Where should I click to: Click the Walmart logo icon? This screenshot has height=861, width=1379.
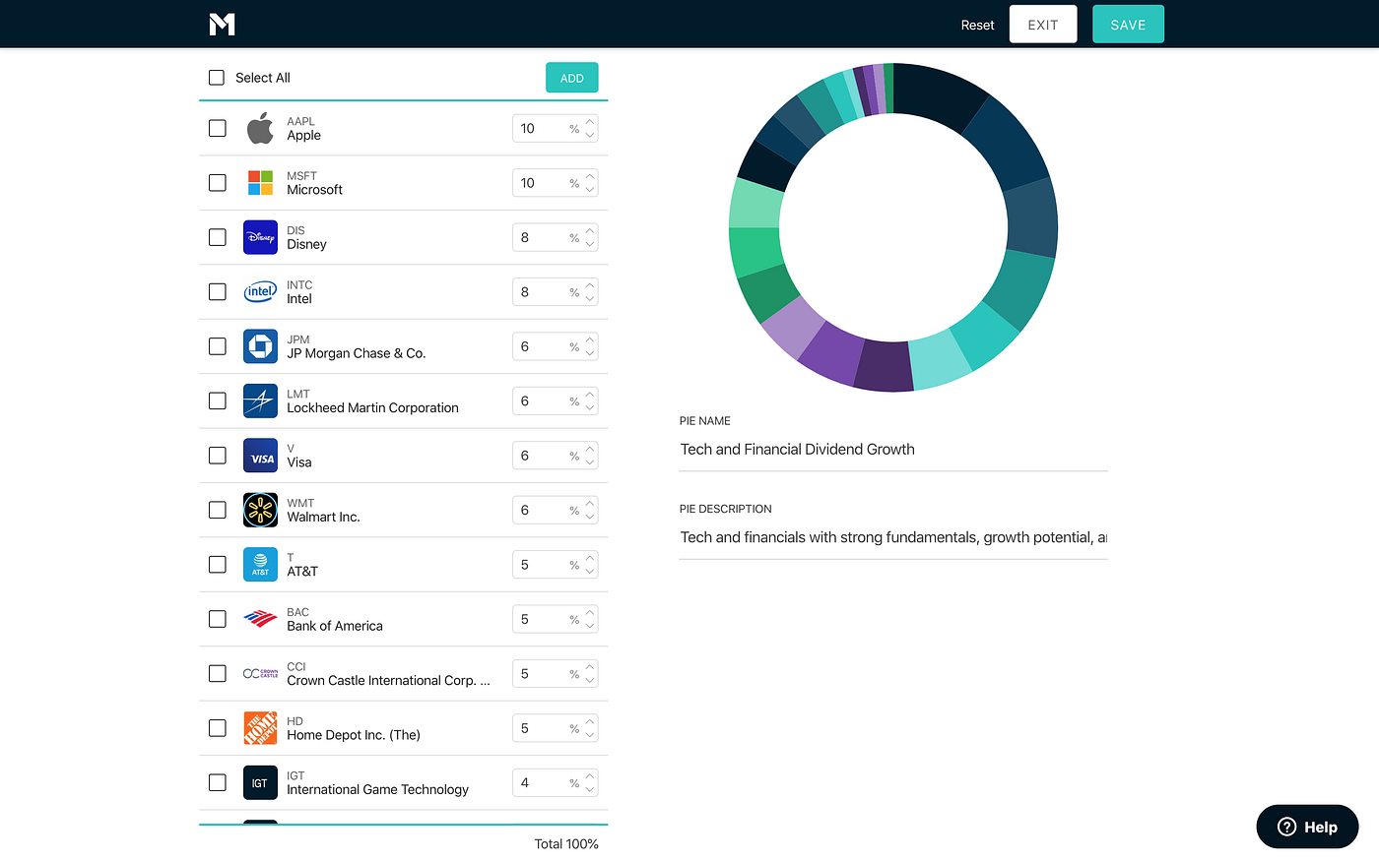(260, 510)
